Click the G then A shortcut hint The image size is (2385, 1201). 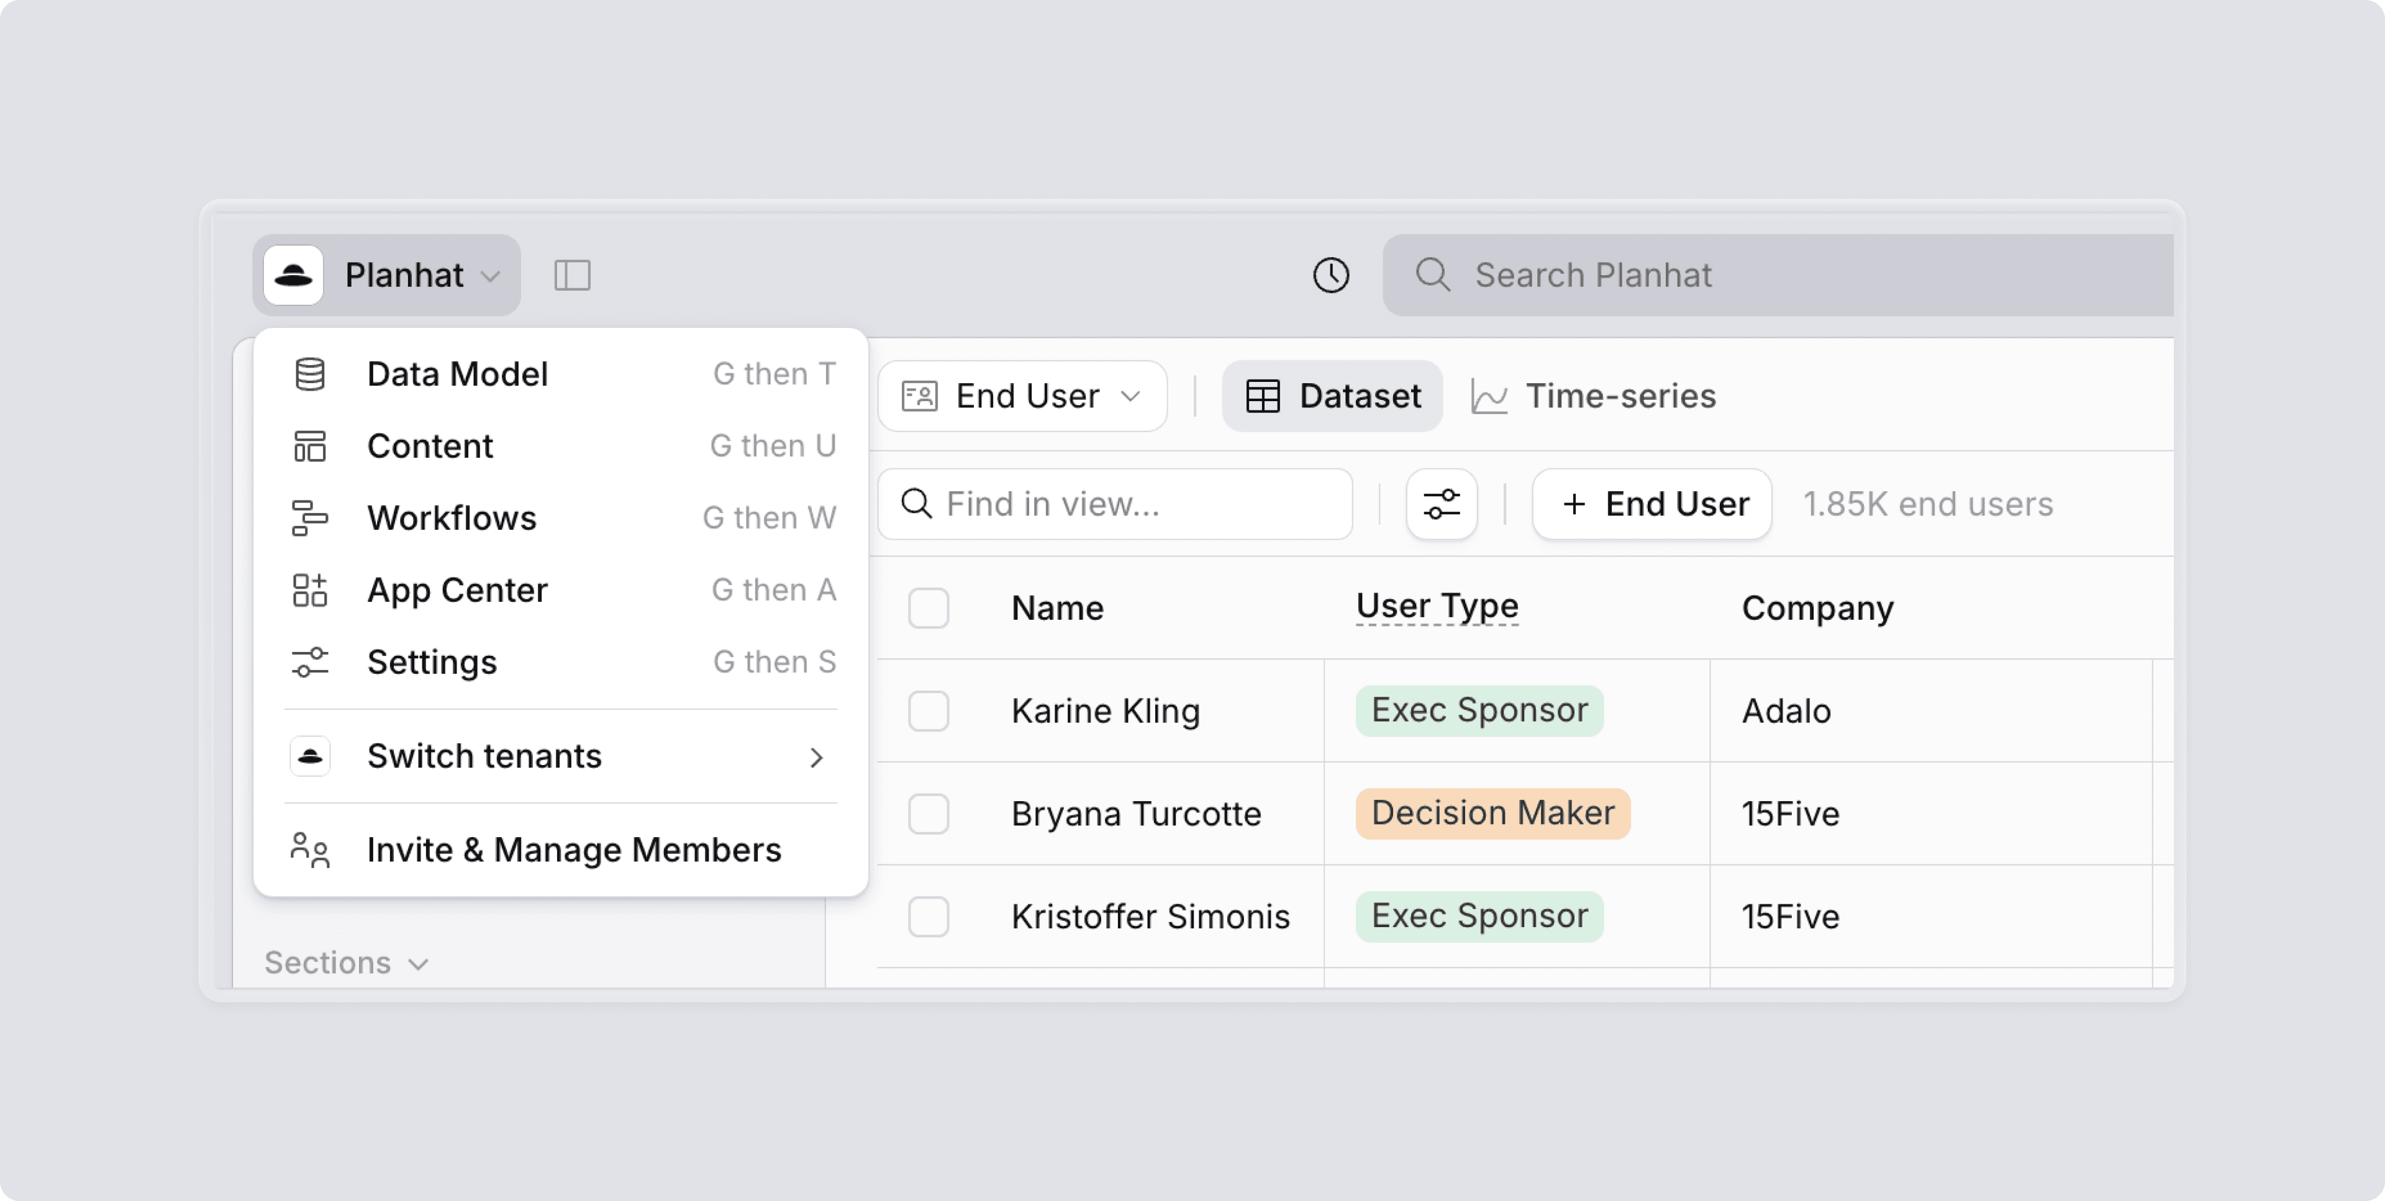774,590
